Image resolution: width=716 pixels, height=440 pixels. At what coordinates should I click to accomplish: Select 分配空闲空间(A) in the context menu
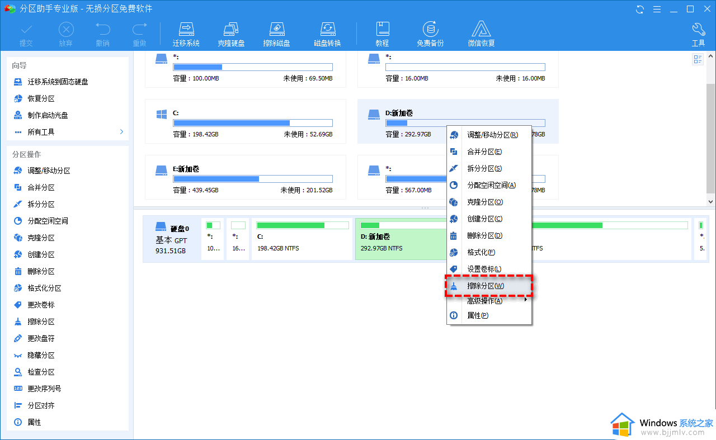coord(489,185)
